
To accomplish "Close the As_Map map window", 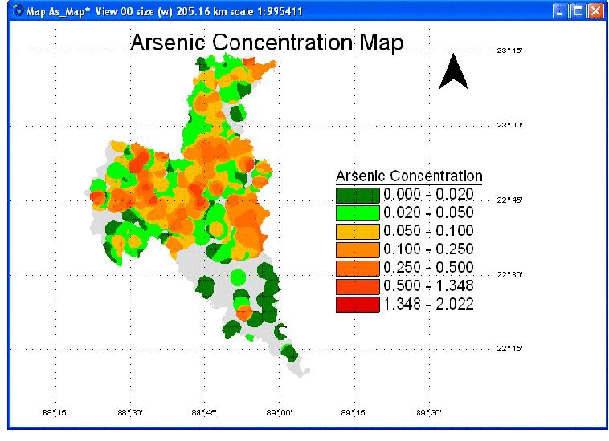I will [595, 11].
